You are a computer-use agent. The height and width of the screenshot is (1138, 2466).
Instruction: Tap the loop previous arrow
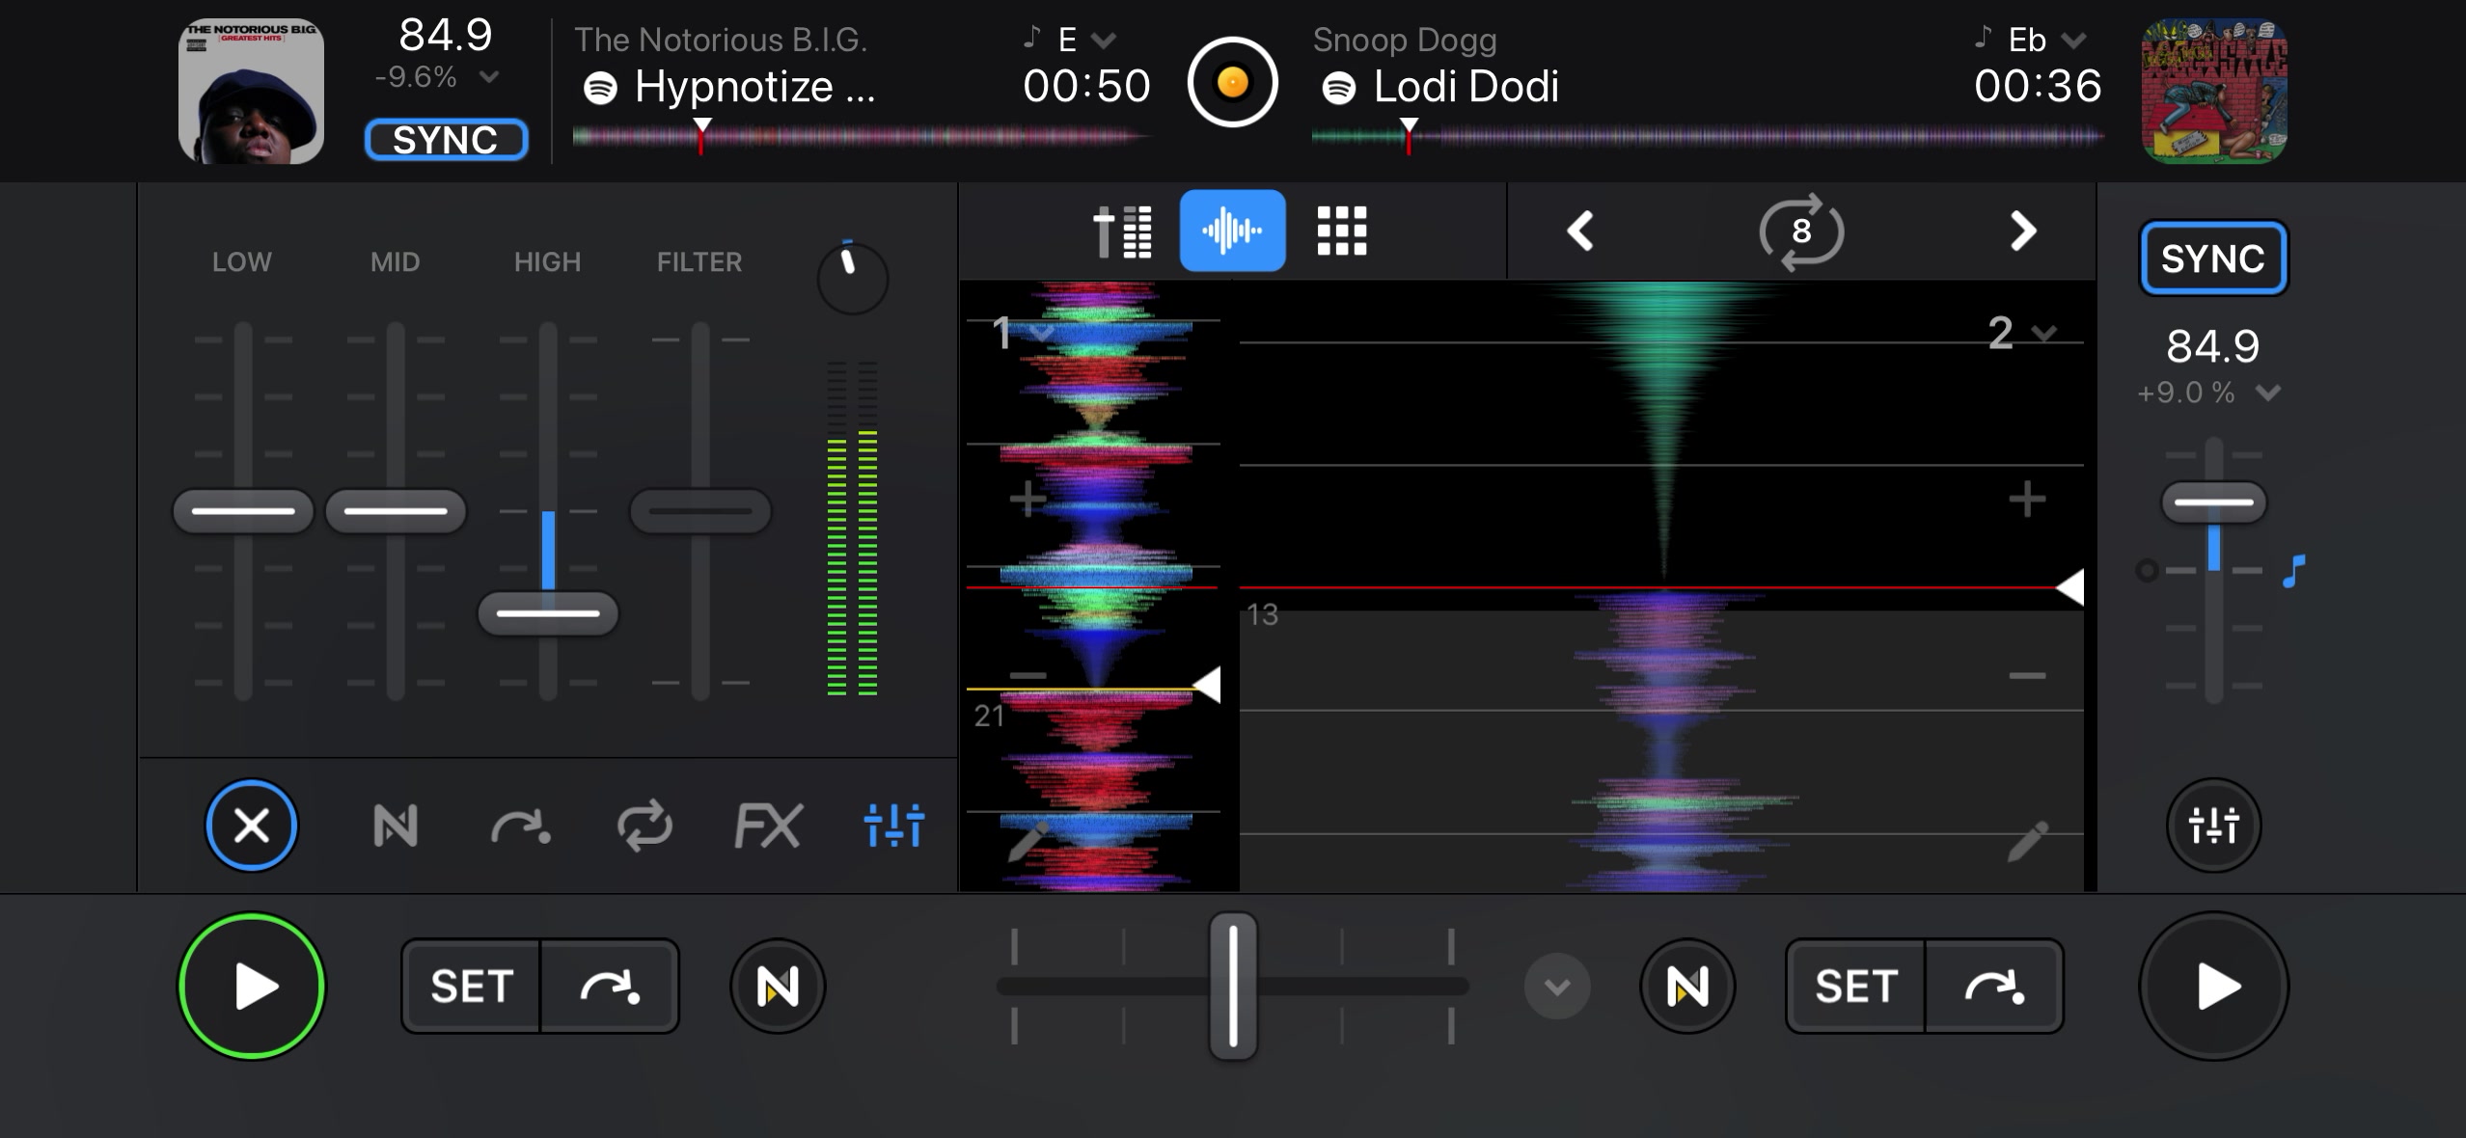(x=1579, y=231)
